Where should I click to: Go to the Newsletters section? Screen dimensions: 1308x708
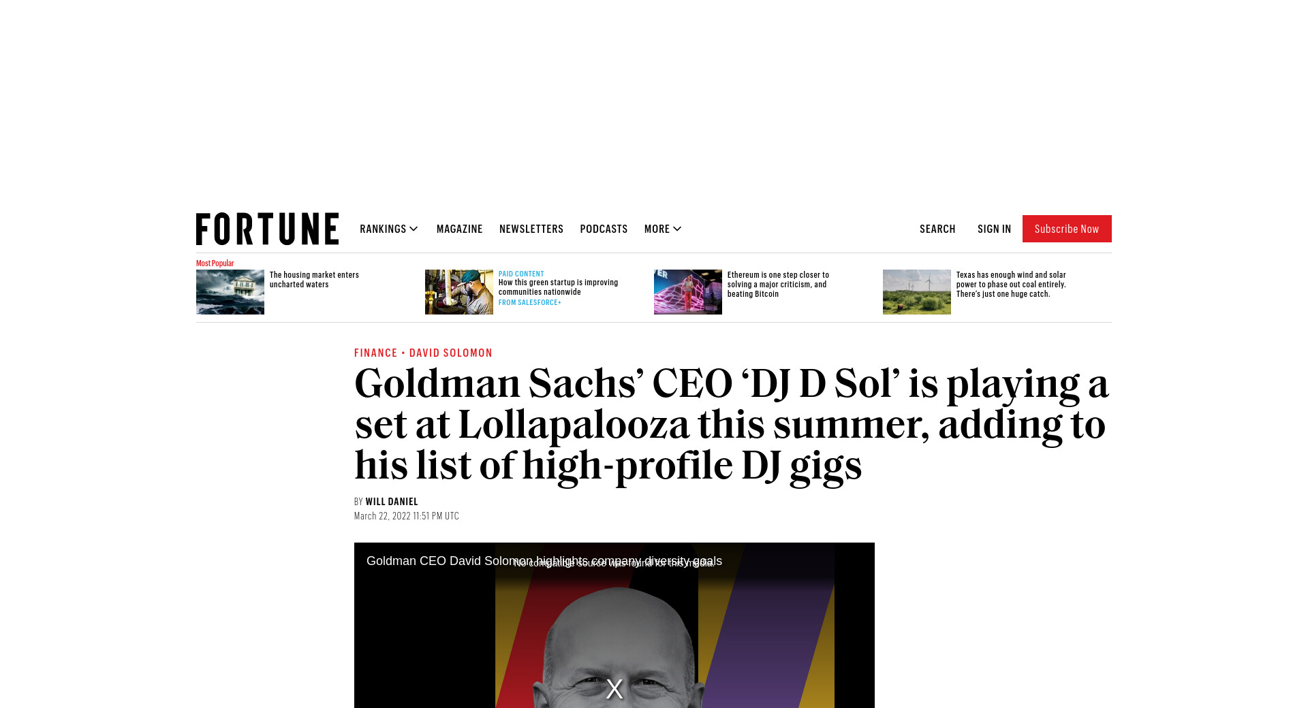(531, 229)
